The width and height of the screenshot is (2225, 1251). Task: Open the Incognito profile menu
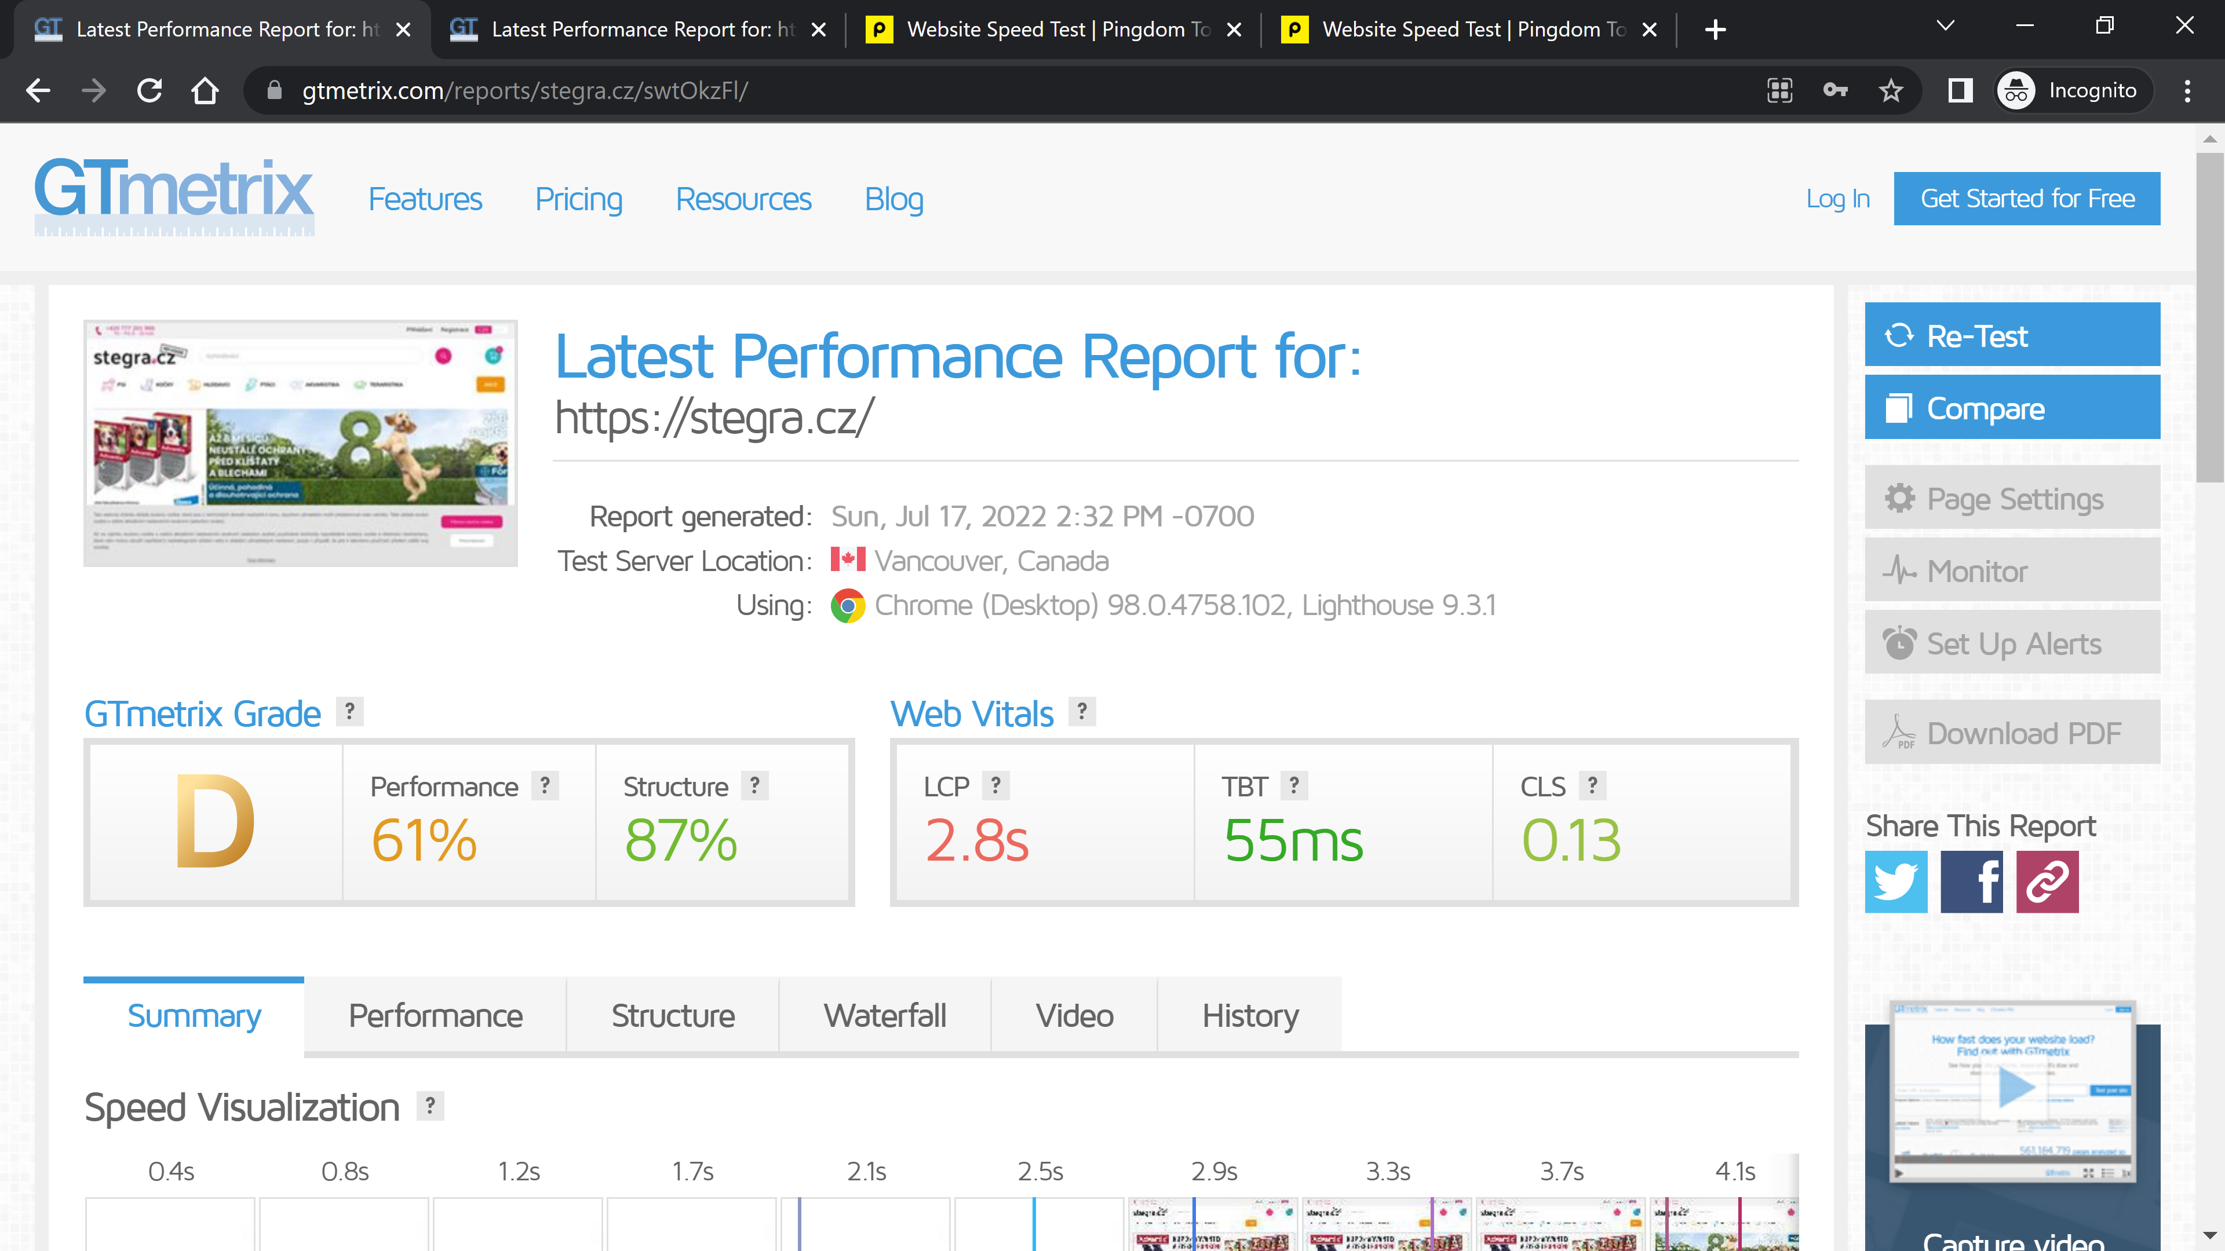tap(2073, 91)
